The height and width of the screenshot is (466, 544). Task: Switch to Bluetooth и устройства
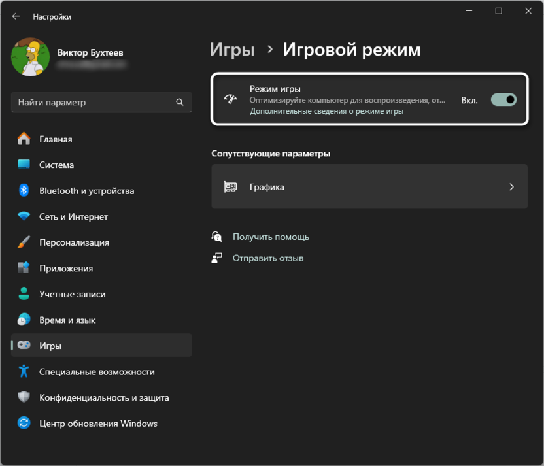[x=101, y=191]
